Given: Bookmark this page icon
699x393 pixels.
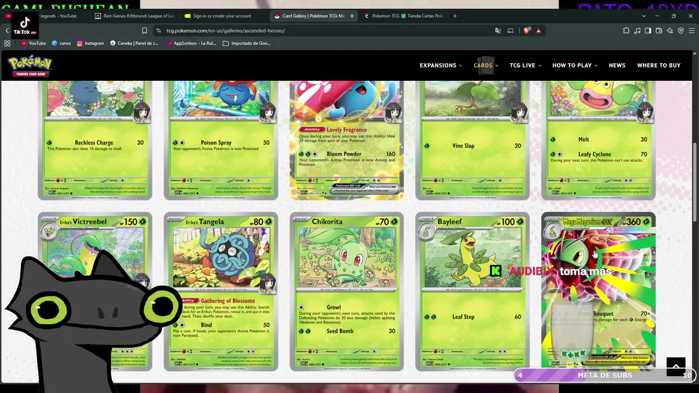Looking at the screenshot, I should 144,31.
